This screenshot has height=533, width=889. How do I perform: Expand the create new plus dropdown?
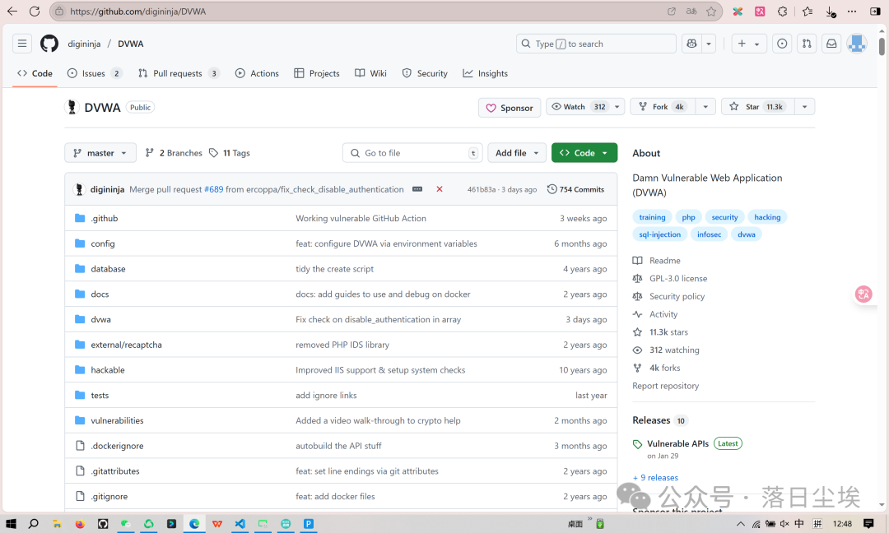(749, 44)
